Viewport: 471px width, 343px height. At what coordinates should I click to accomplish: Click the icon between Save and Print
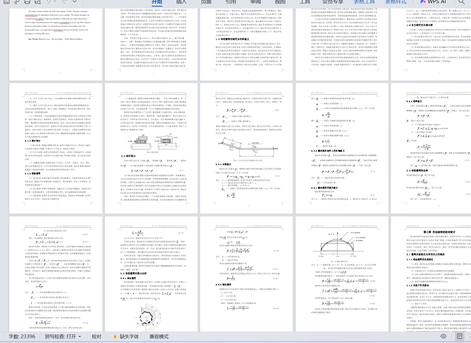pos(17,2)
